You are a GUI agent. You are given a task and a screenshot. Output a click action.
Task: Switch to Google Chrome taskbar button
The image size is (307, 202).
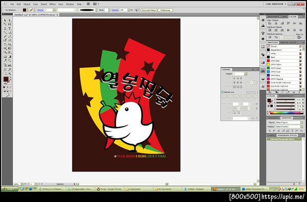109,189
